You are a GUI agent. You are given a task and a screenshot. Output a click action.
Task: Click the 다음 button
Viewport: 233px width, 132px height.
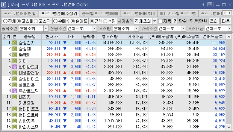[x=226, y=21]
